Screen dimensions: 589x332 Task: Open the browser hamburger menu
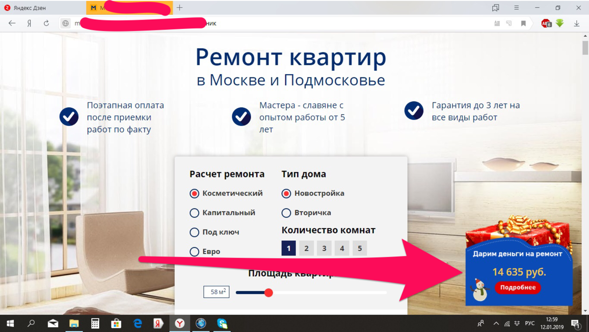tap(516, 8)
